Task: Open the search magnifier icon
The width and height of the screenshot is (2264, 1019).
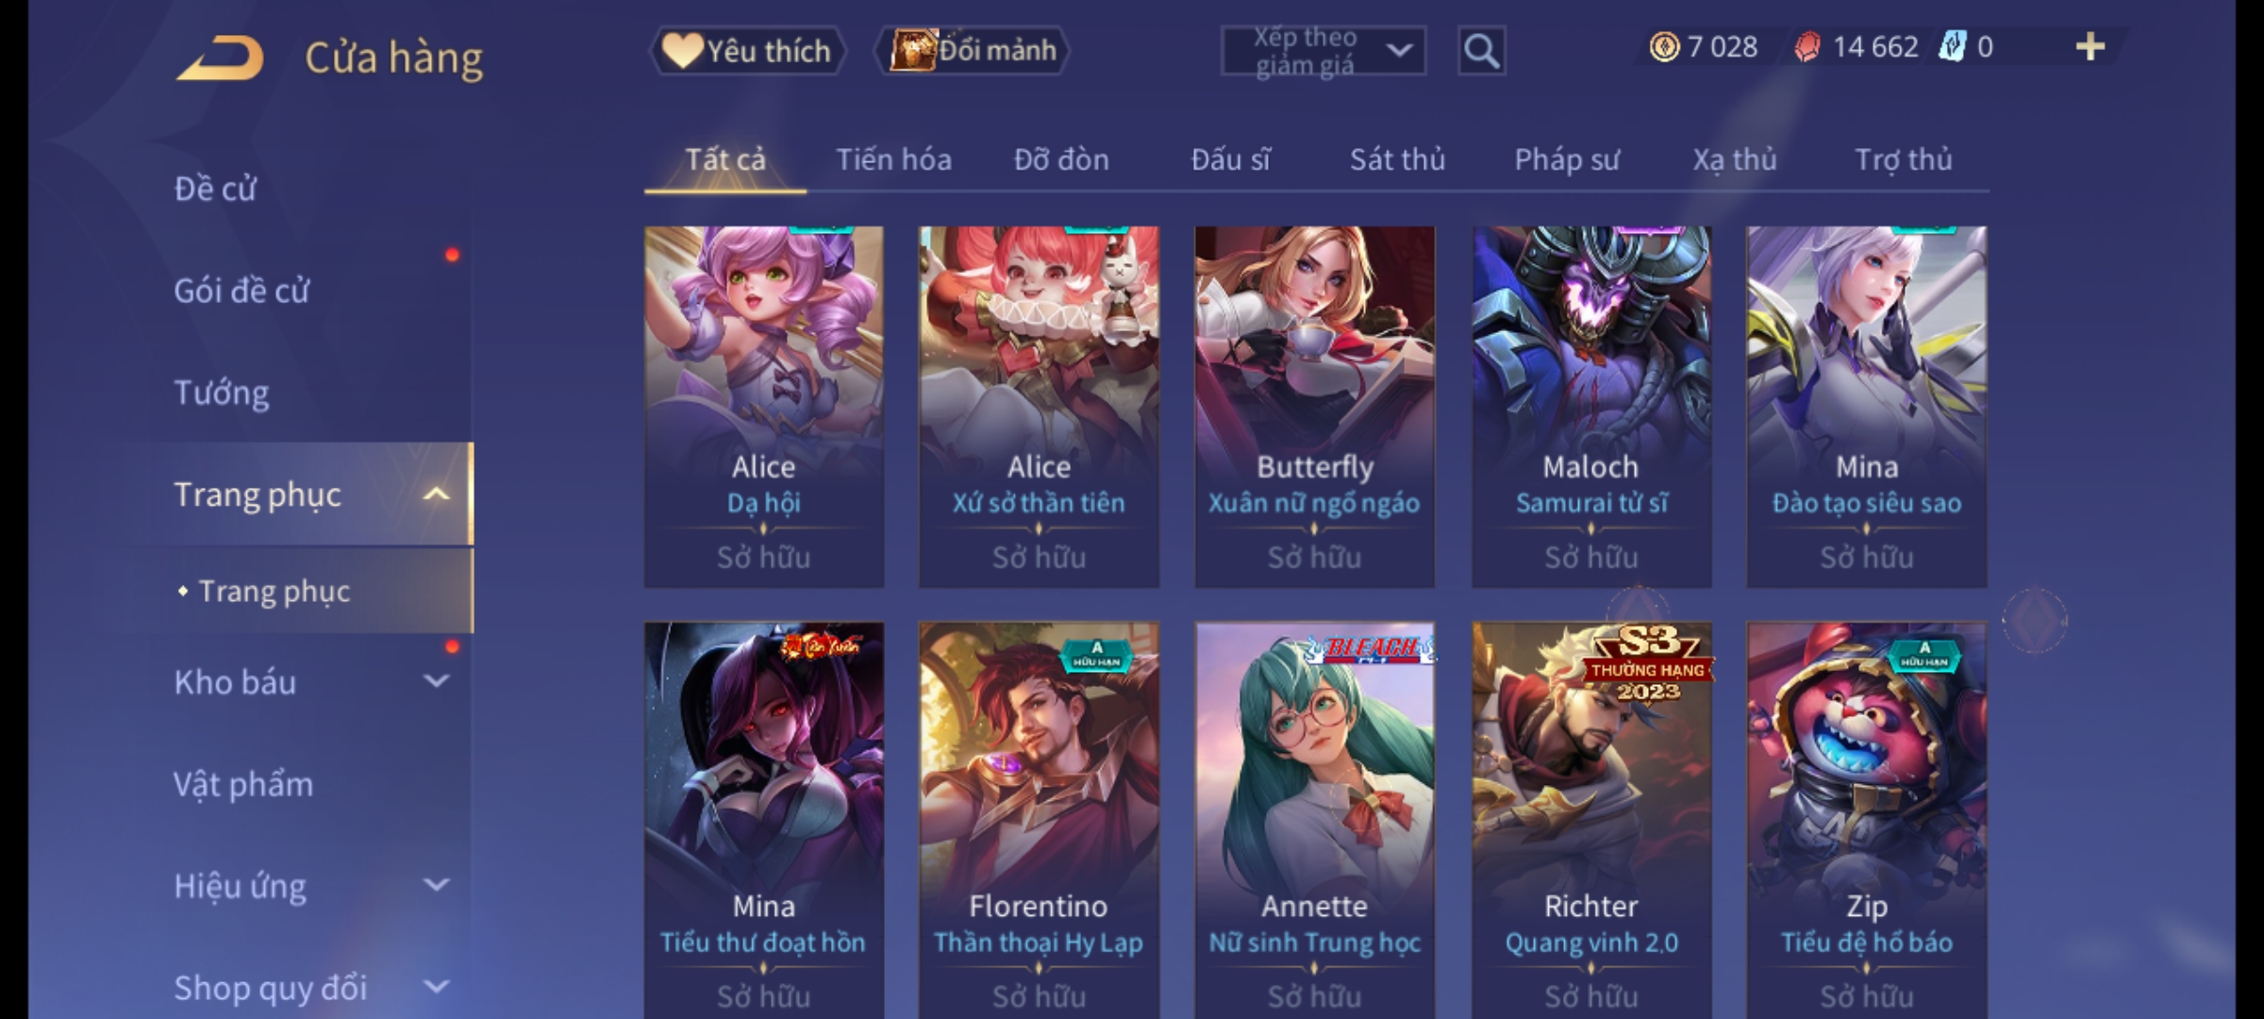Action: coord(1481,51)
